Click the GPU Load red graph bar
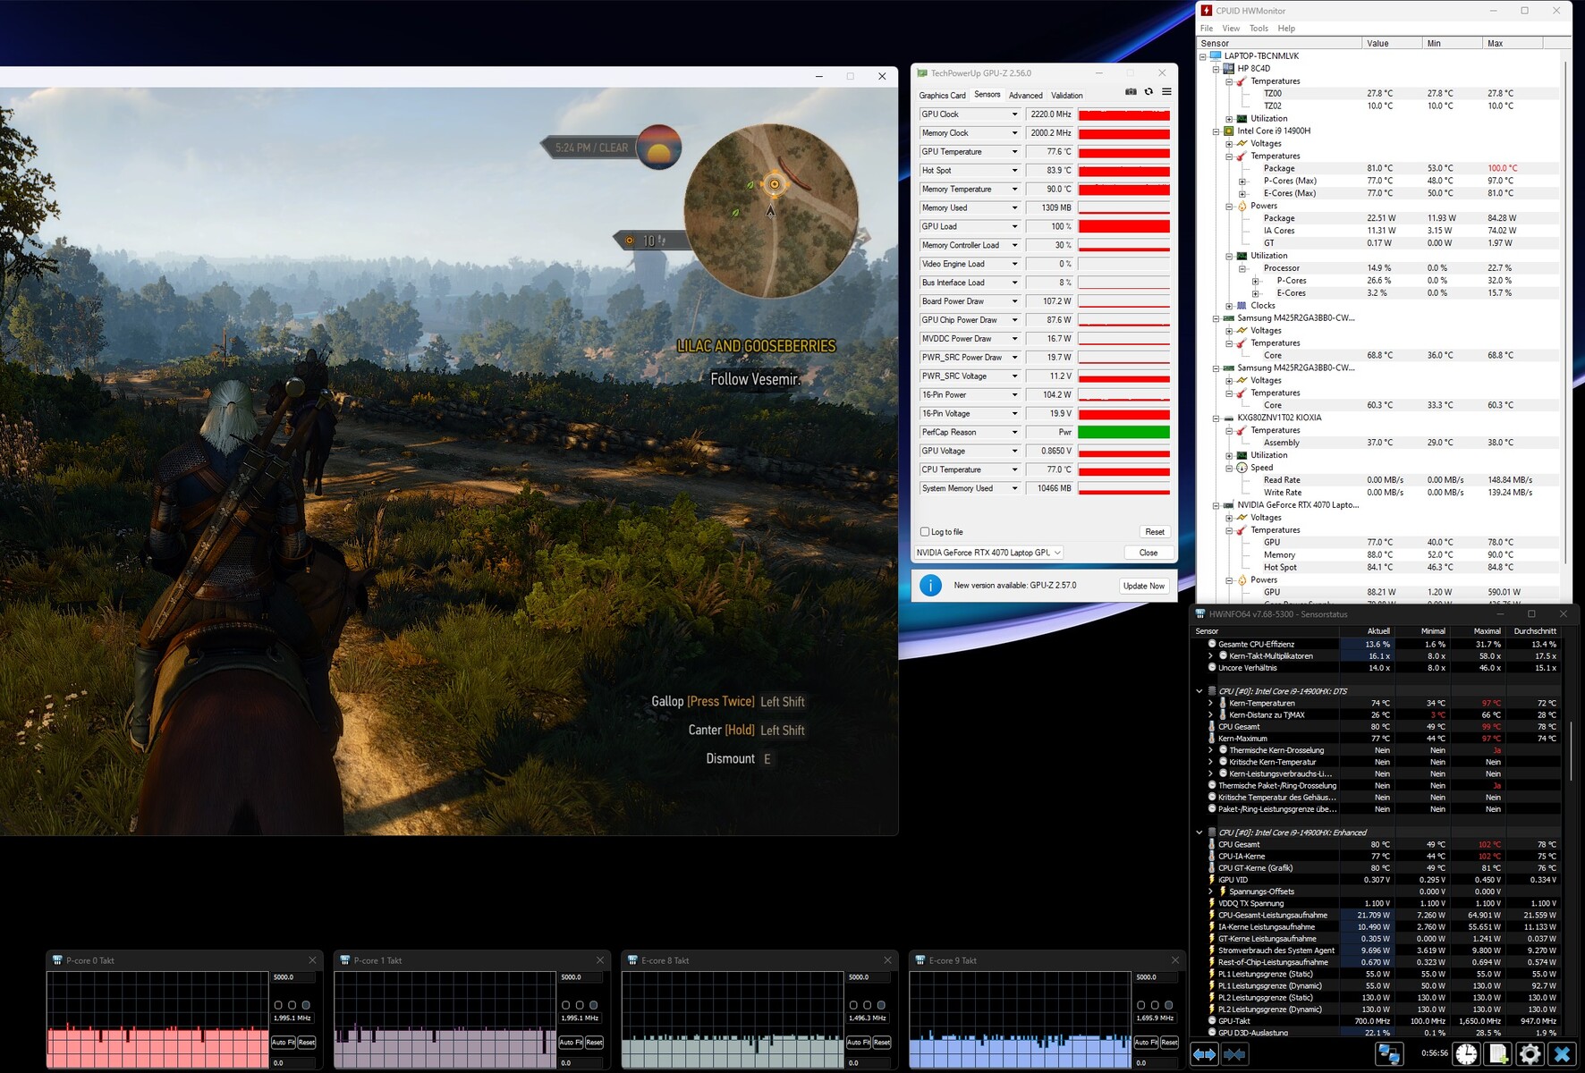This screenshot has width=1585, height=1073. (x=1124, y=227)
